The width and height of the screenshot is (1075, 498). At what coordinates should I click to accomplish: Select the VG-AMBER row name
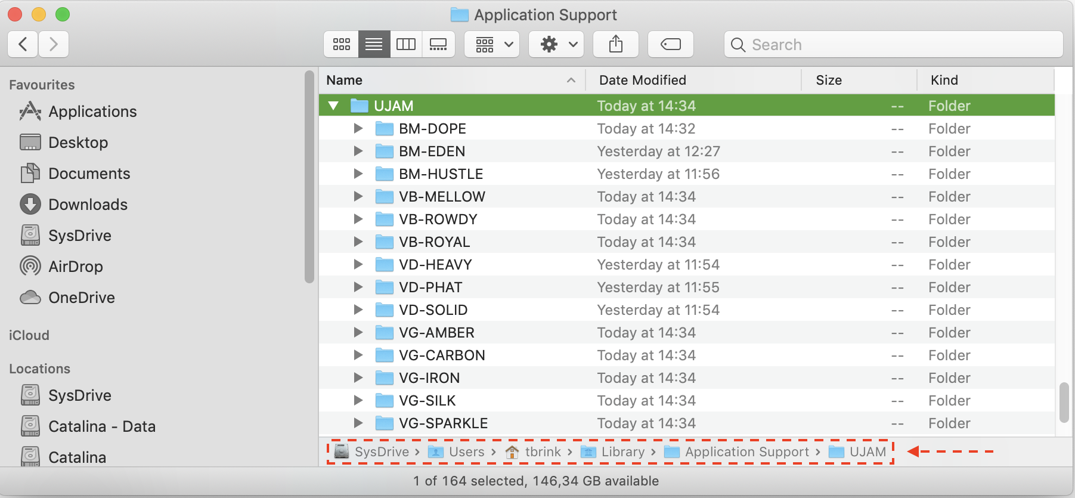(437, 332)
